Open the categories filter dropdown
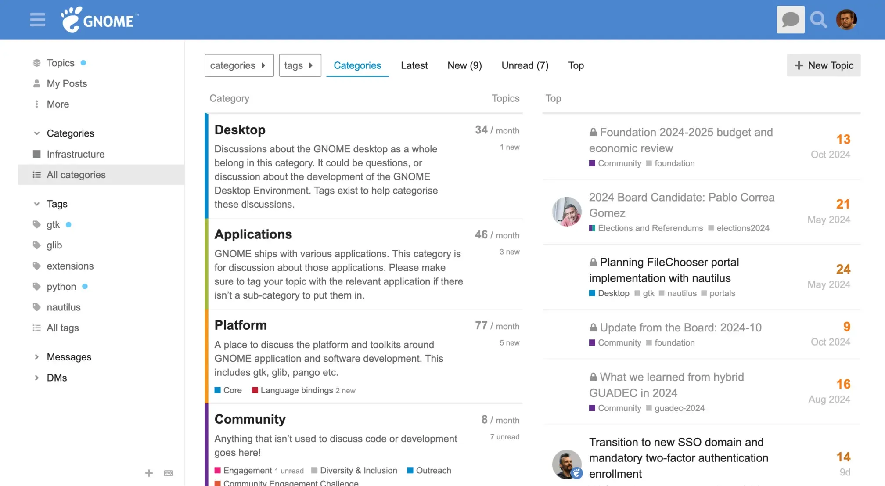This screenshot has width=885, height=486. (x=239, y=65)
